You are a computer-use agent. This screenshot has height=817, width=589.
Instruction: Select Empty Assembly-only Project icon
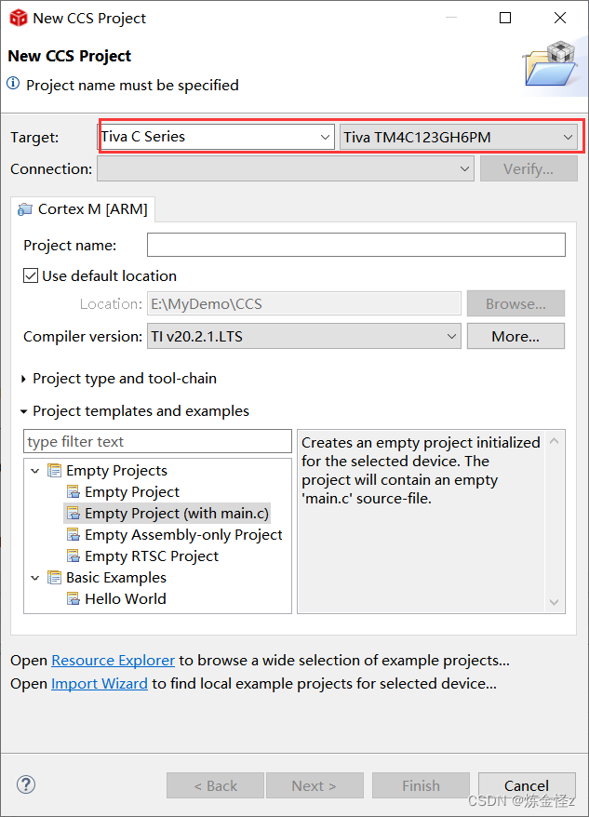(74, 535)
